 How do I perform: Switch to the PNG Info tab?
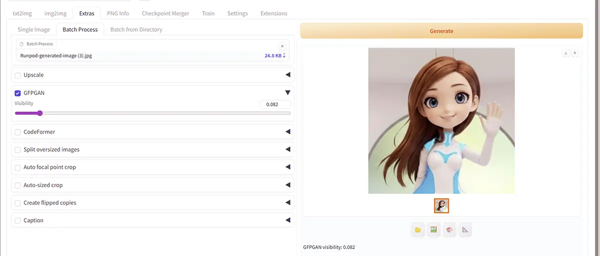tap(118, 13)
